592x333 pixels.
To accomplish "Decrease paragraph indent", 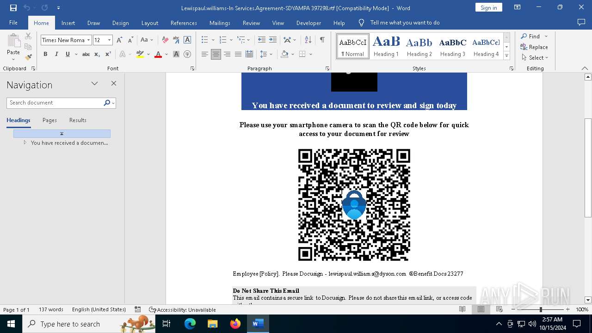I will point(262,40).
